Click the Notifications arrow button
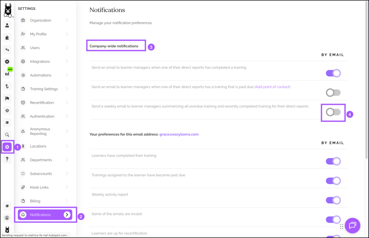Image resolution: width=369 pixels, height=238 pixels. point(67,215)
